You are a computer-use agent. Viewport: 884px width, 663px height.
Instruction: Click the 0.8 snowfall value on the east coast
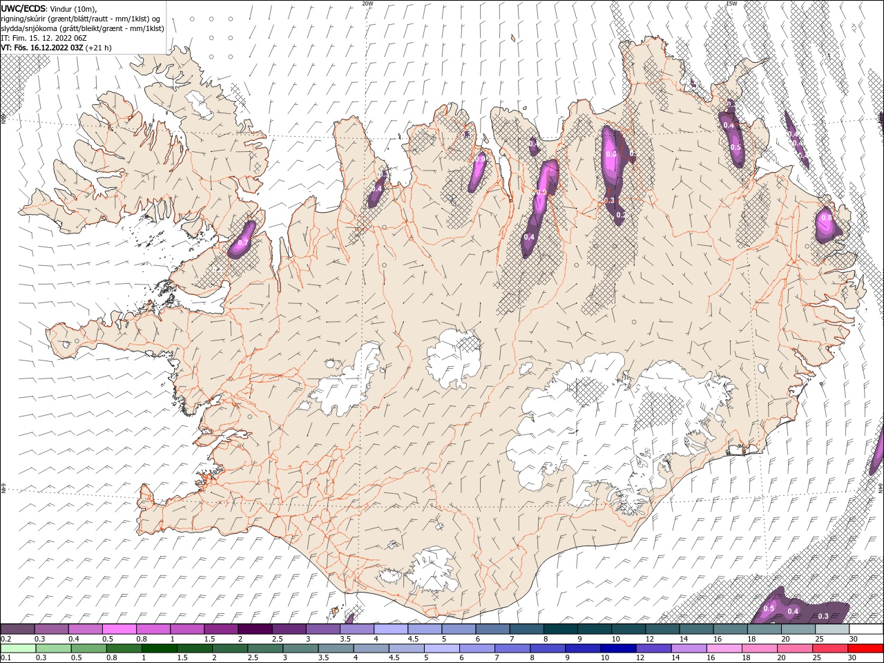826,218
